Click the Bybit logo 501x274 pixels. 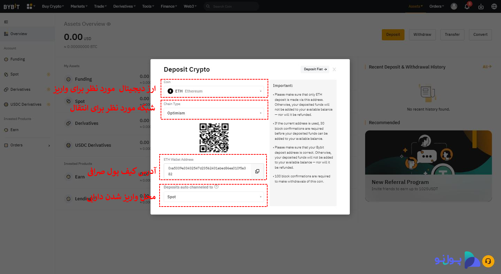tap(11, 6)
